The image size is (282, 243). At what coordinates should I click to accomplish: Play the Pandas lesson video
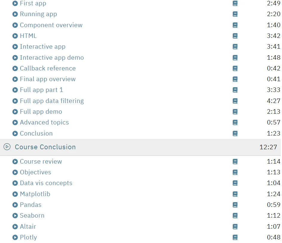click(x=15, y=205)
